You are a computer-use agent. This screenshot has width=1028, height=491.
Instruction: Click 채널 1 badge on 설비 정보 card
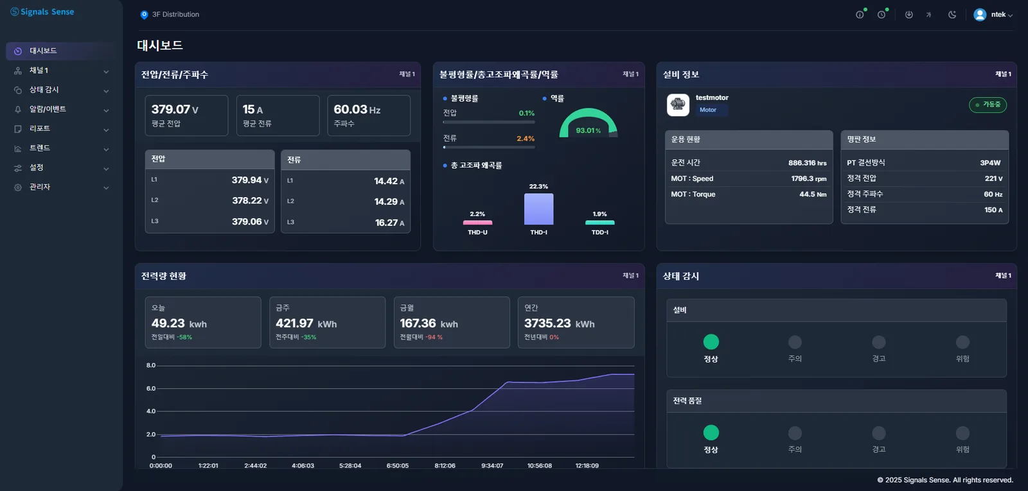point(1003,74)
